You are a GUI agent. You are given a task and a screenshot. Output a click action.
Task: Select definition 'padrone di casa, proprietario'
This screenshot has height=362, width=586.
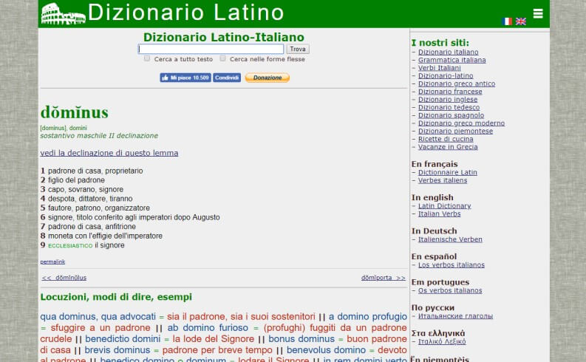(95, 171)
